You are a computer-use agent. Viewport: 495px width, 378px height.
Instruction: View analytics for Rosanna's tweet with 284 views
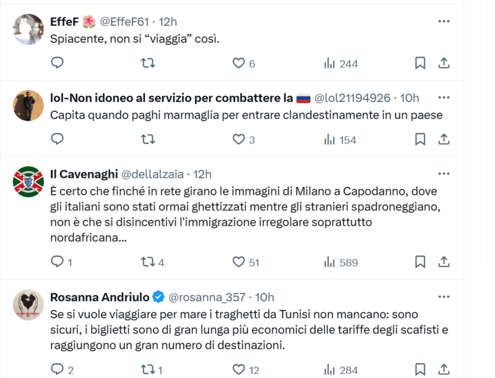[340, 370]
